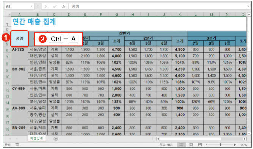Viewport: 253px width, 149px height.
Task: Click the zoom slider handle
Action: 220,145
